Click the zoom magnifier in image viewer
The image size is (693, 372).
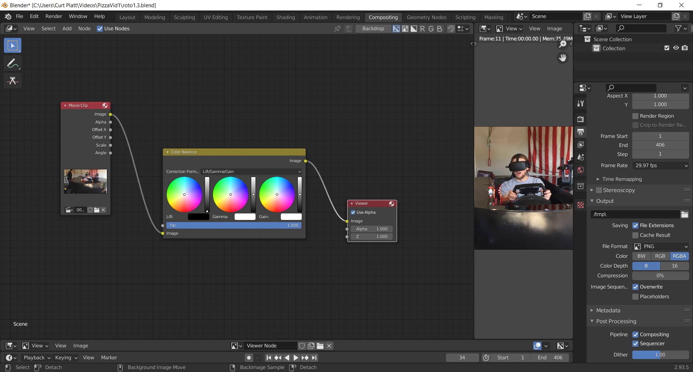[563, 44]
